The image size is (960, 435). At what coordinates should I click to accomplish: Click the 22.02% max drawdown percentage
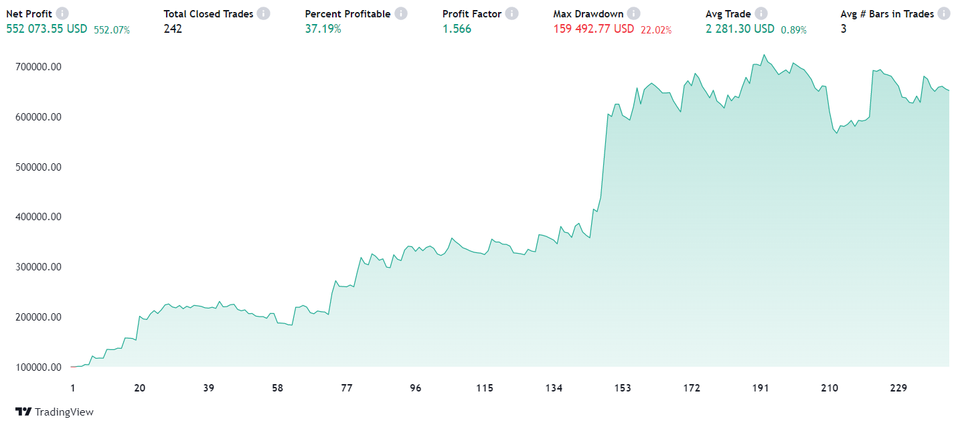tap(656, 29)
